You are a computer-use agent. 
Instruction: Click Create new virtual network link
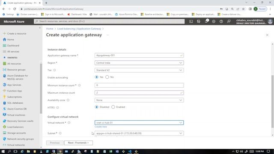coord(101,127)
